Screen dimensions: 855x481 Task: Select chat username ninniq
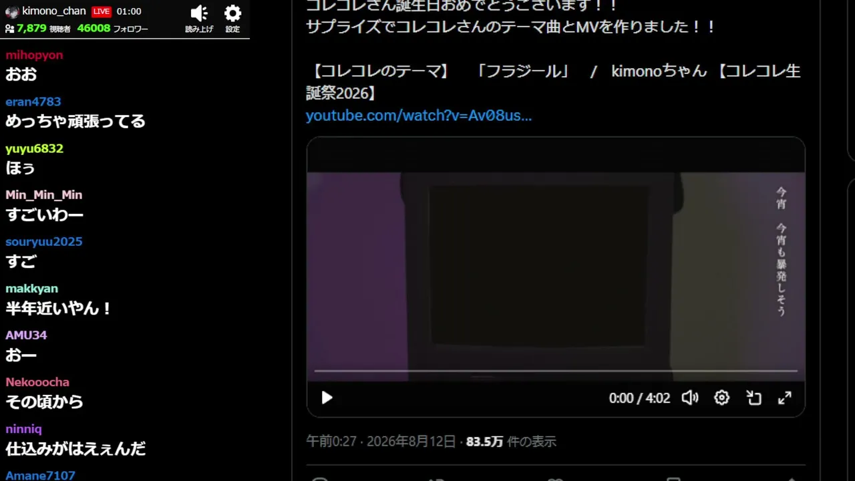(24, 429)
